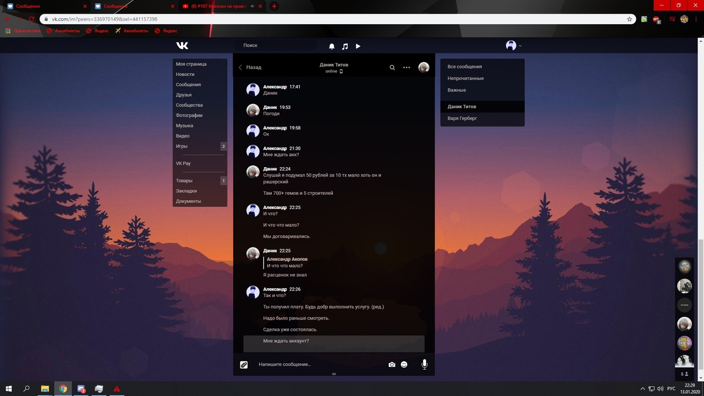This screenshot has width=704, height=396.
Task: Open Музыка in the left menu
Action: coord(184,125)
